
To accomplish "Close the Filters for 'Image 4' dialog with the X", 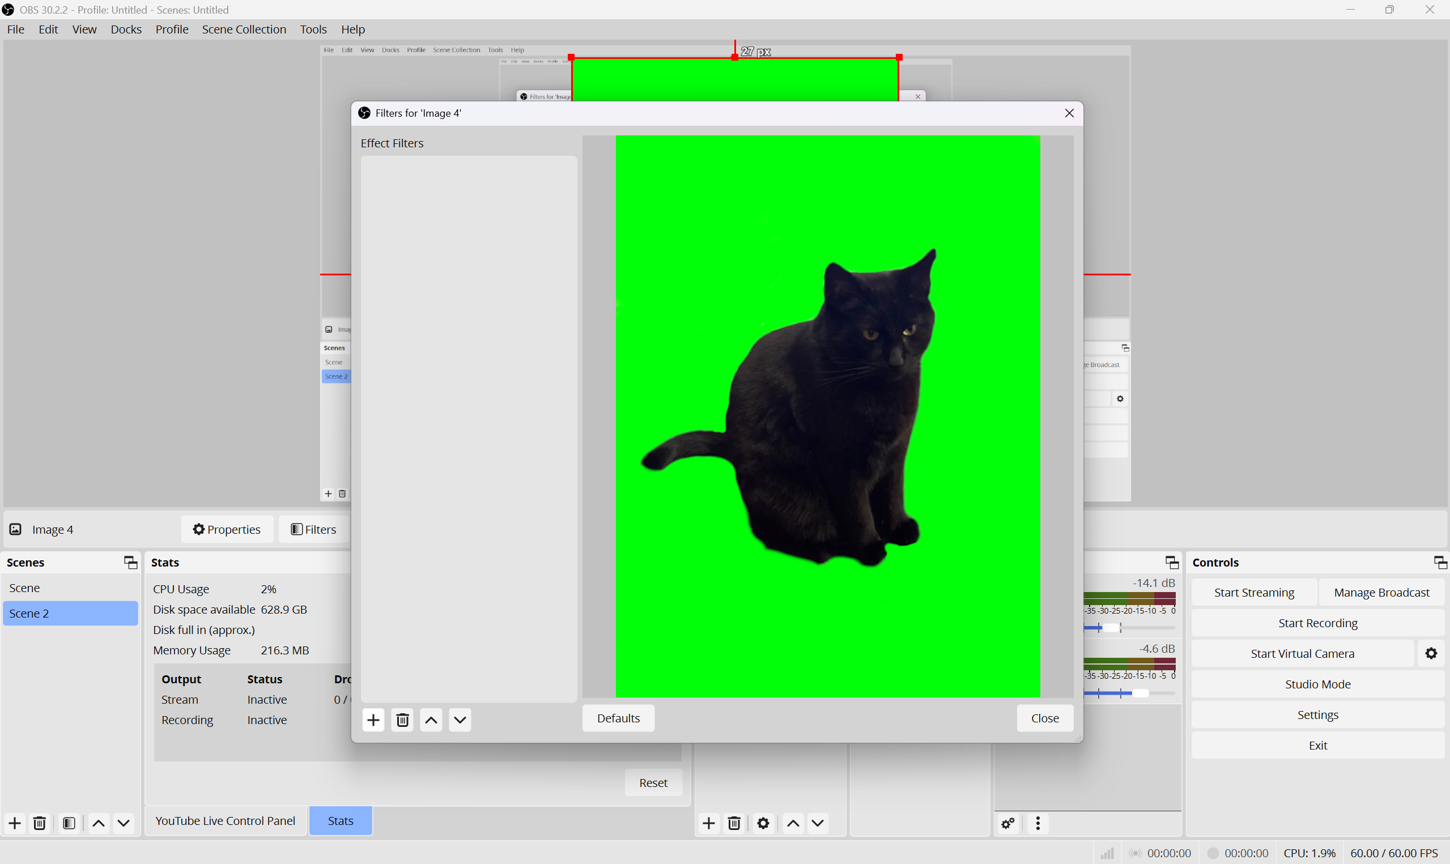I will (x=1069, y=113).
